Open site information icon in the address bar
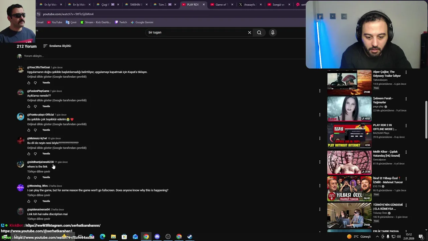Screen dimensions: 428x241 point(38,14)
